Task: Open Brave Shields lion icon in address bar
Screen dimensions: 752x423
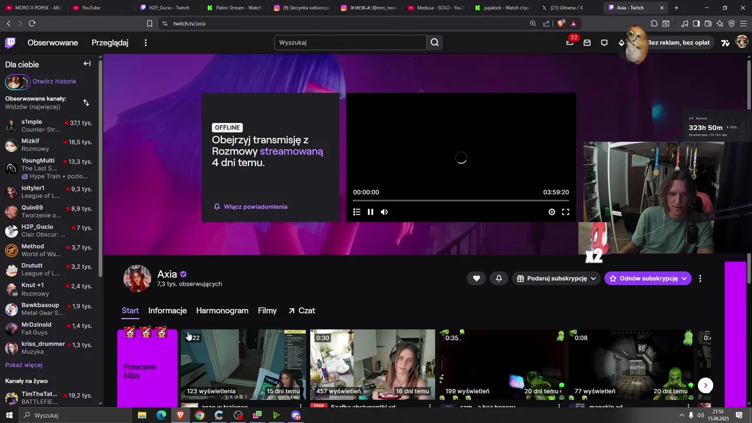Action: [561, 23]
